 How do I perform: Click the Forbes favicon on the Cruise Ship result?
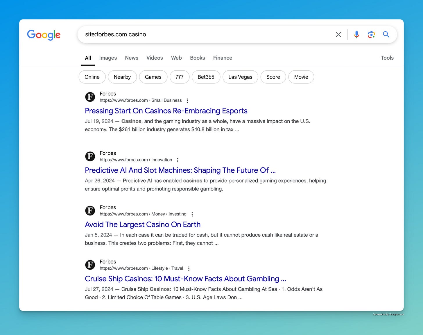[90, 265]
